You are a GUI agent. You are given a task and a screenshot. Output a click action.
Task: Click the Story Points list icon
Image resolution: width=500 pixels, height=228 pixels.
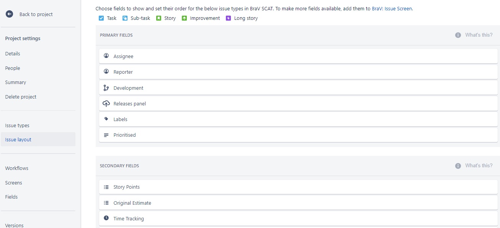click(x=106, y=187)
